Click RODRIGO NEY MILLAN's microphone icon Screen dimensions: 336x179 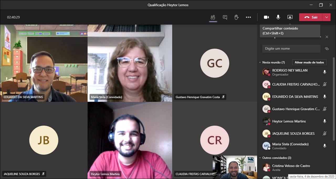pos(325,72)
